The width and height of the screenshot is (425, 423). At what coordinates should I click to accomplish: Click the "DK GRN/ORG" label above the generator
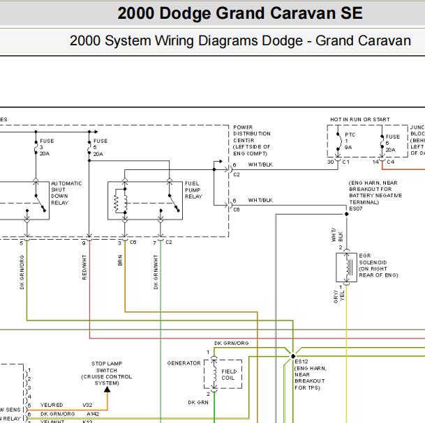231,343
